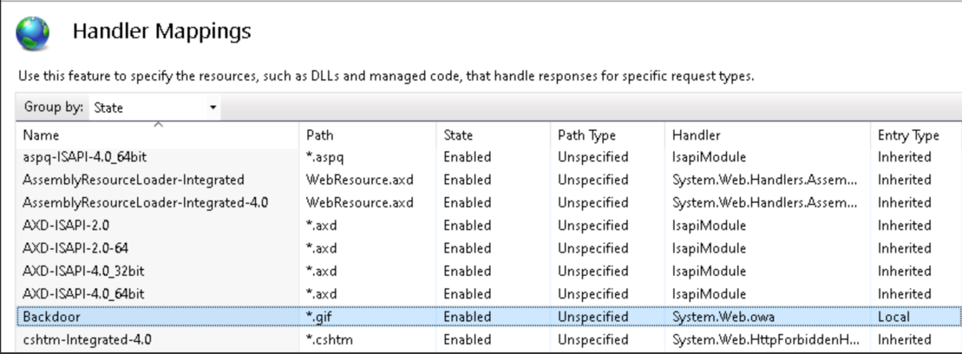Select the AXD-ISAPI-2.0-64 mapping
Viewport: 962px width, 354px height.
coord(75,248)
